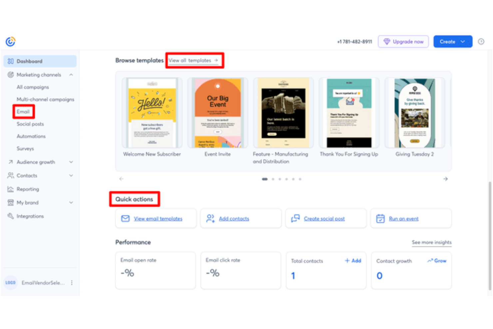Click the Contacts people icon in sidebar
This screenshot has width=493, height=329.
10,175
